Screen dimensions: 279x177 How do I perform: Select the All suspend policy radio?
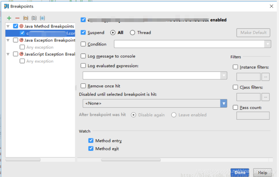coord(113,32)
